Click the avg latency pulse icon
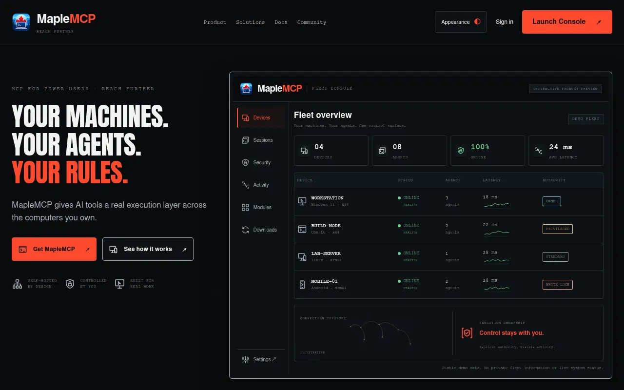Screen dimensions: 624x390 (x=539, y=151)
